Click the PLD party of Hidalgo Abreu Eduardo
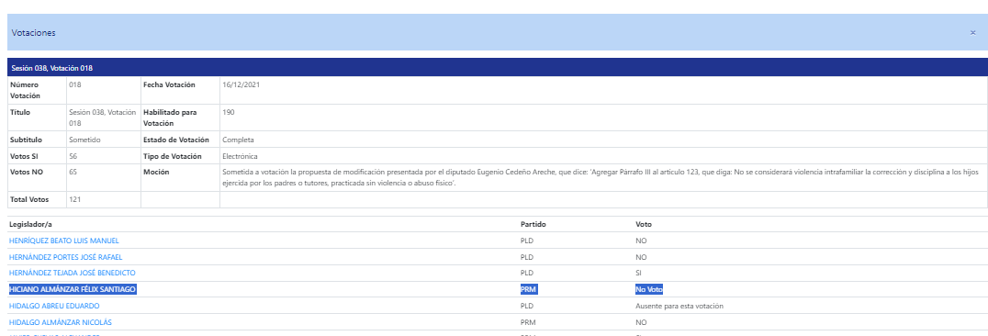The width and height of the screenshot is (988, 336). [x=527, y=306]
